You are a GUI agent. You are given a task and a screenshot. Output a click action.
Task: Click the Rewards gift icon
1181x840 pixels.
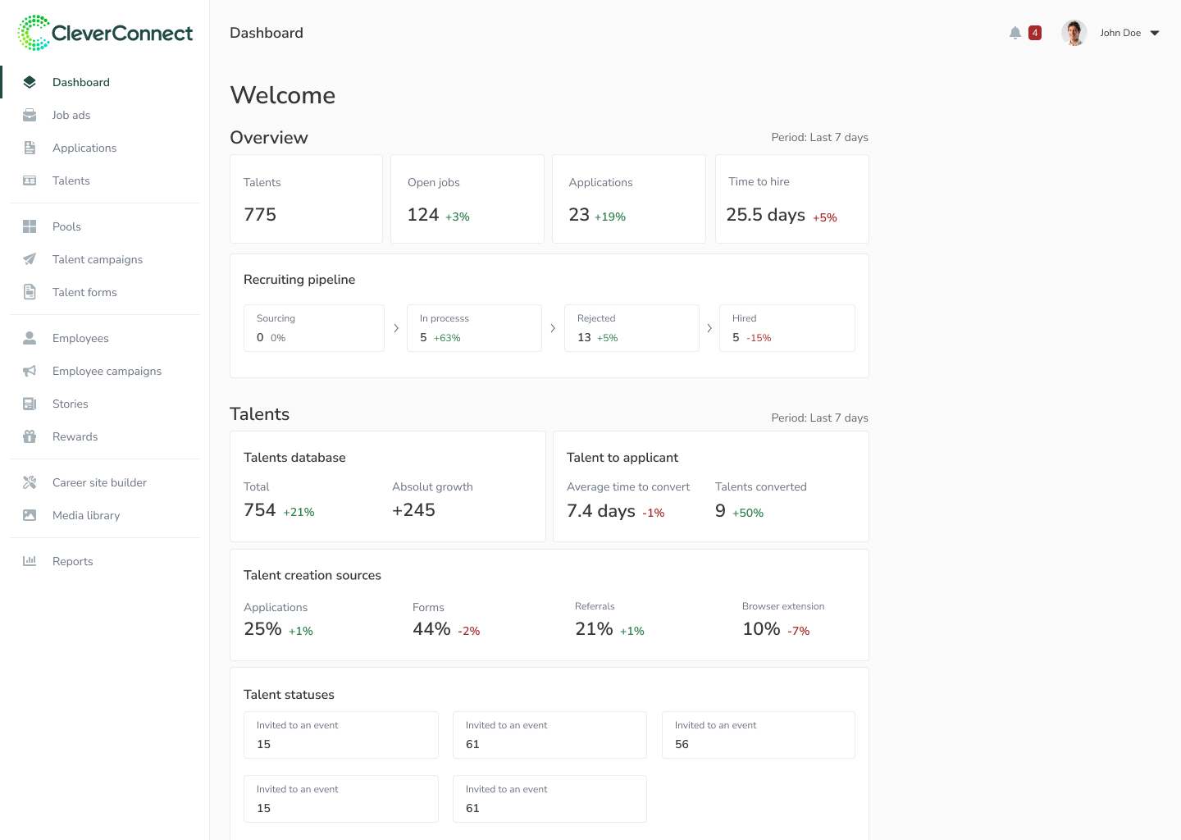point(30,436)
